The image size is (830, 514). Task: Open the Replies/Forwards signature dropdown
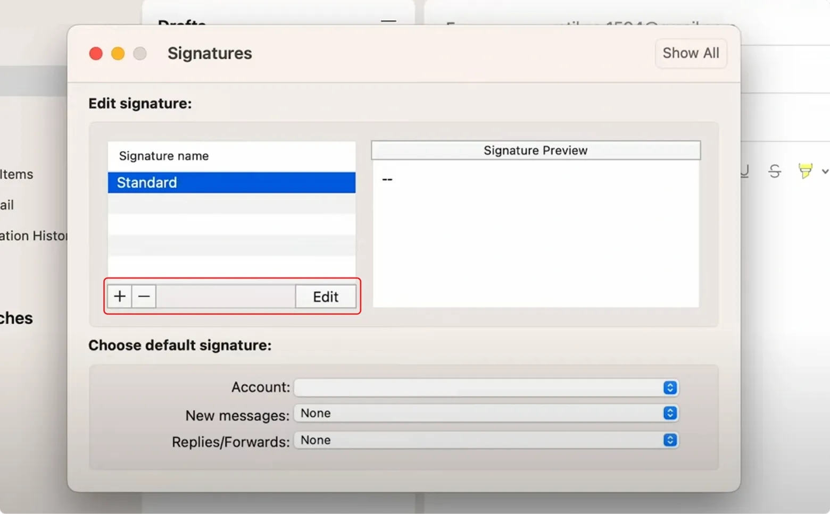tap(486, 440)
